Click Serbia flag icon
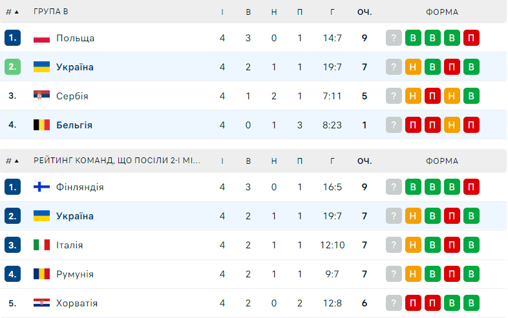This screenshot has width=508, height=318. pos(41,96)
